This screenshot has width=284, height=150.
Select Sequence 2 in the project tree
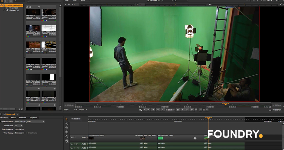13,8
